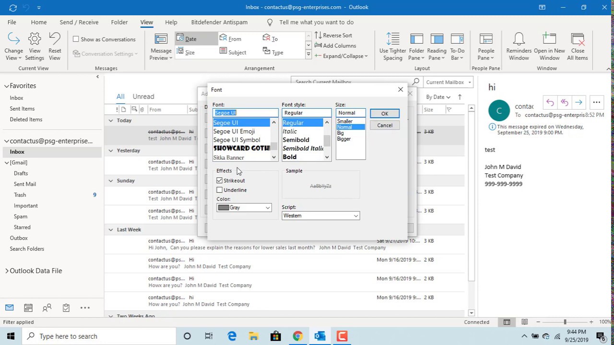The image size is (614, 345).
Task: Open Outlook from the Windows taskbar
Action: [x=320, y=336]
